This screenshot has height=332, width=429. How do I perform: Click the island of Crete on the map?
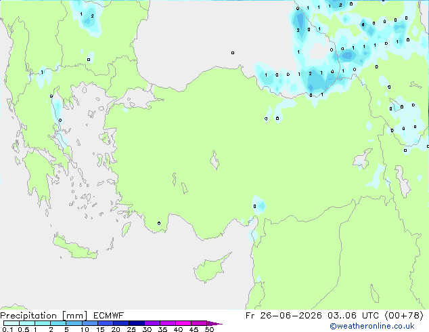coord(74,247)
